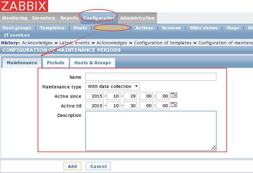Viewport: 253px width, 173px height.
Task: Switch to the Periods tab
Action: [56, 63]
